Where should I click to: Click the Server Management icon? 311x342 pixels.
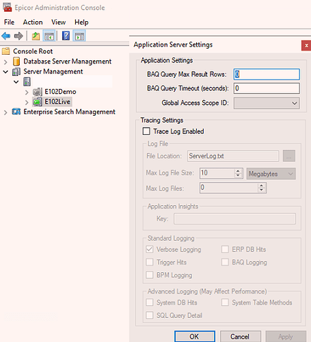[16, 72]
